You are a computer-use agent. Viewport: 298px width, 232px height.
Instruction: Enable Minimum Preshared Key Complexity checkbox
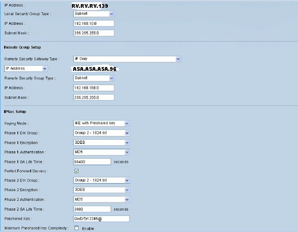[x=77, y=228]
